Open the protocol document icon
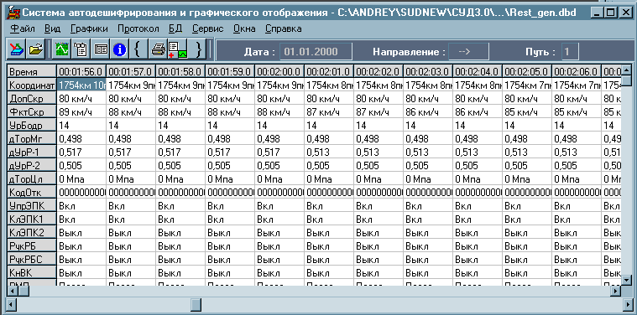The width and height of the screenshot is (637, 315). tap(81, 49)
